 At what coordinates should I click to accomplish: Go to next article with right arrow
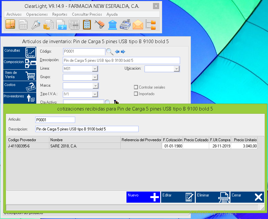[x=123, y=52]
